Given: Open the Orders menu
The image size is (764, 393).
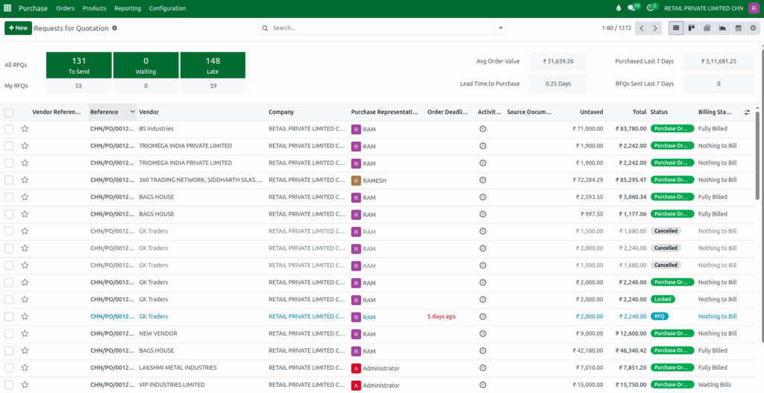Looking at the screenshot, I should coord(66,8).
